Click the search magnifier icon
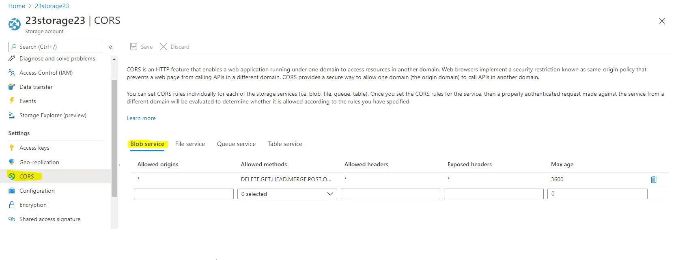The width and height of the screenshot is (676, 260). click(14, 47)
